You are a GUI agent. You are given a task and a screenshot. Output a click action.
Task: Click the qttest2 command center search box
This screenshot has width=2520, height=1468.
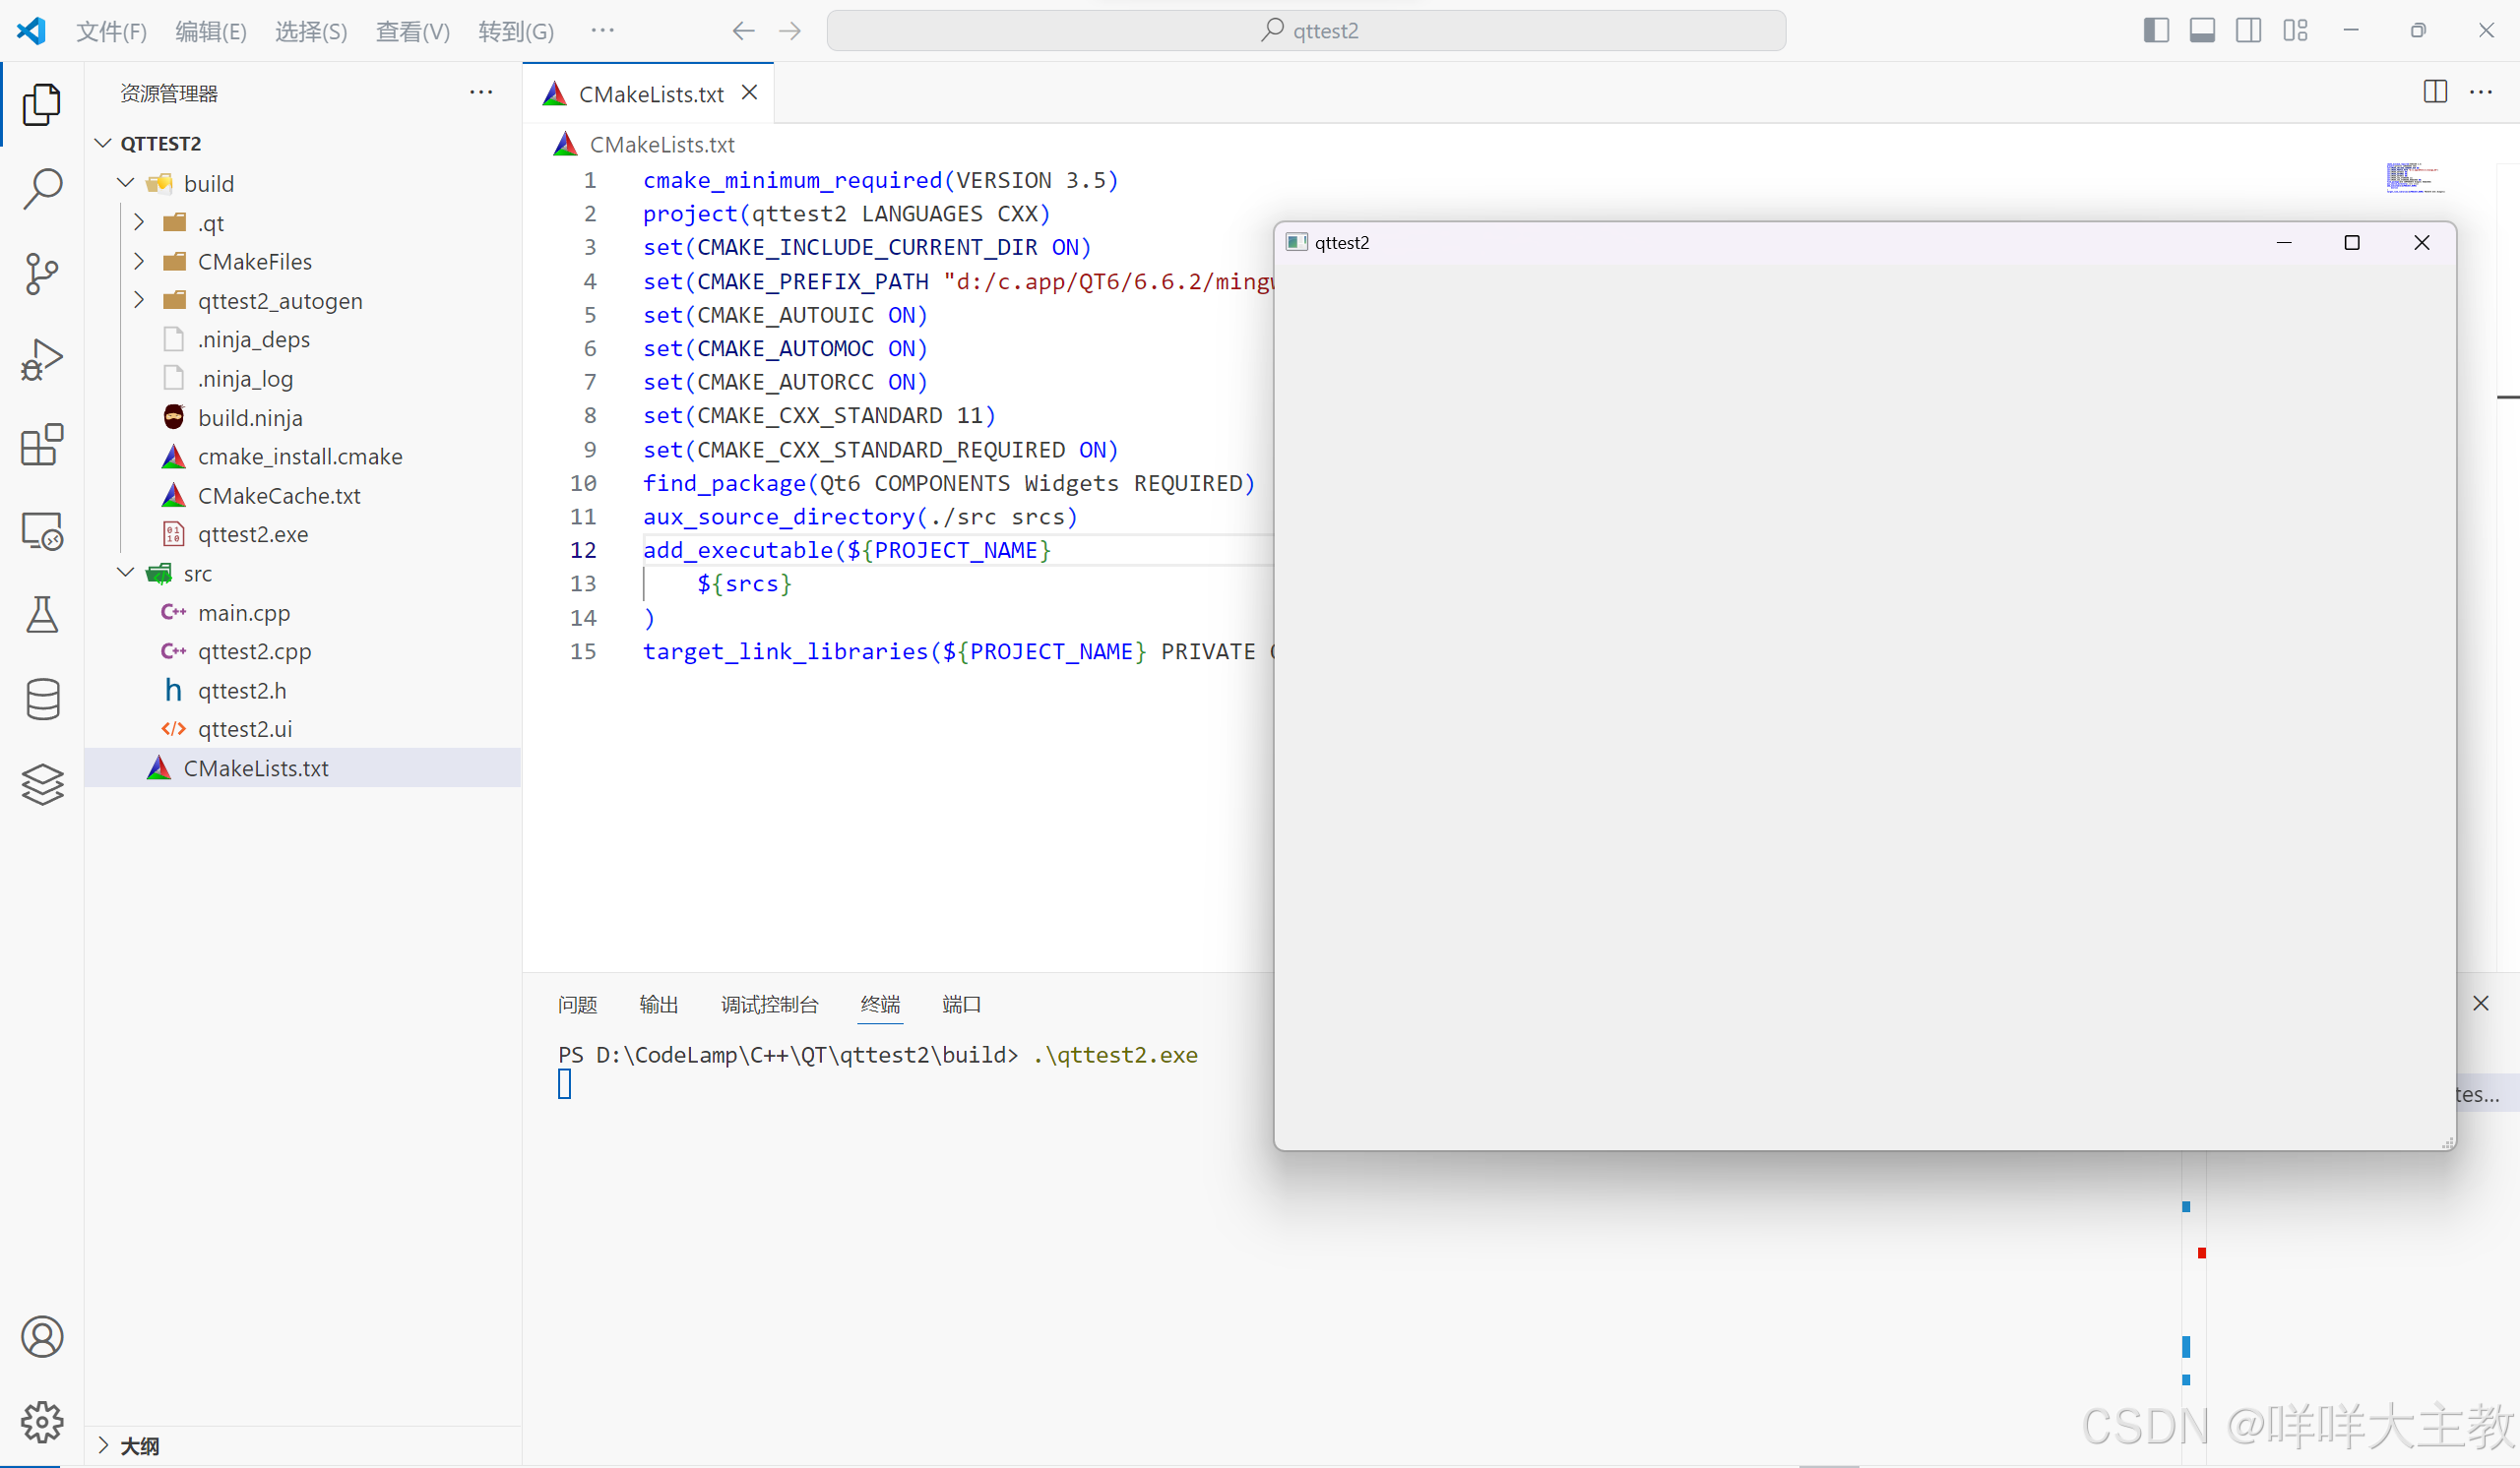click(x=1306, y=31)
